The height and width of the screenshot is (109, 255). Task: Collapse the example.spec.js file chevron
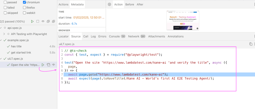tap(1, 40)
